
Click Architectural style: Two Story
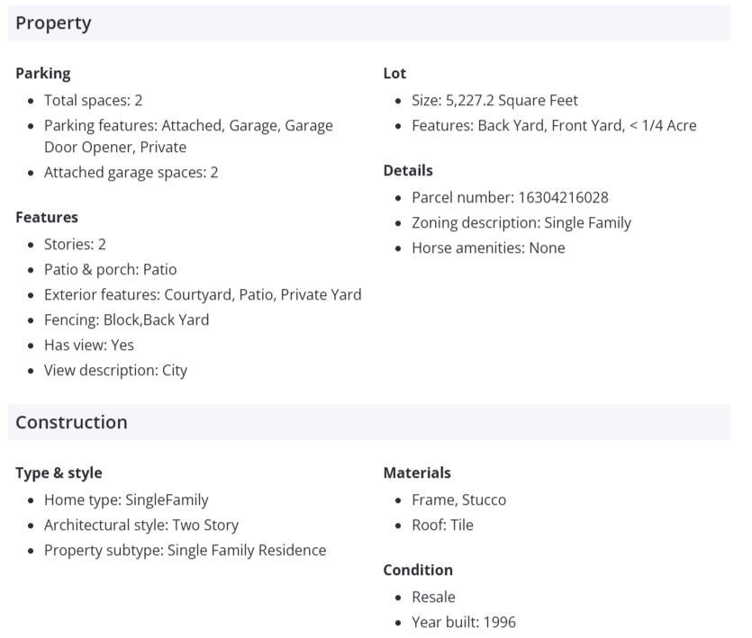(140, 526)
